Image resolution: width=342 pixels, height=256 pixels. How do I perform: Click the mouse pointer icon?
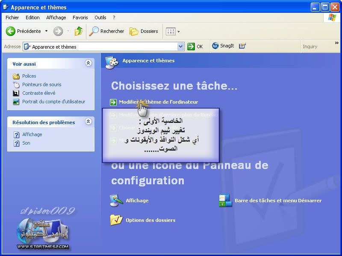coord(16,84)
